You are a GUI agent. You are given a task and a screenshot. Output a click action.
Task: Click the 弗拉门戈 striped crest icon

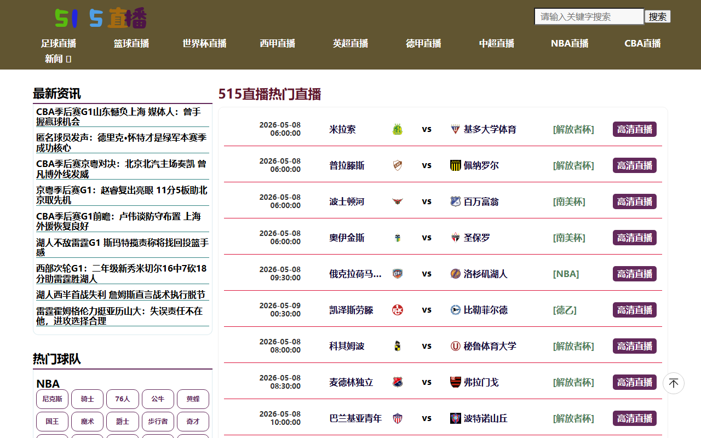click(456, 382)
